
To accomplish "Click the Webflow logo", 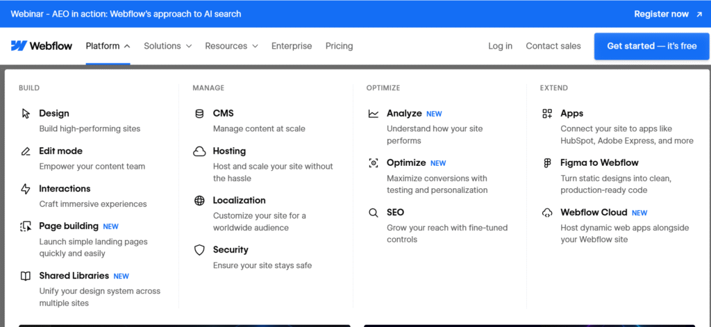I will [x=42, y=46].
